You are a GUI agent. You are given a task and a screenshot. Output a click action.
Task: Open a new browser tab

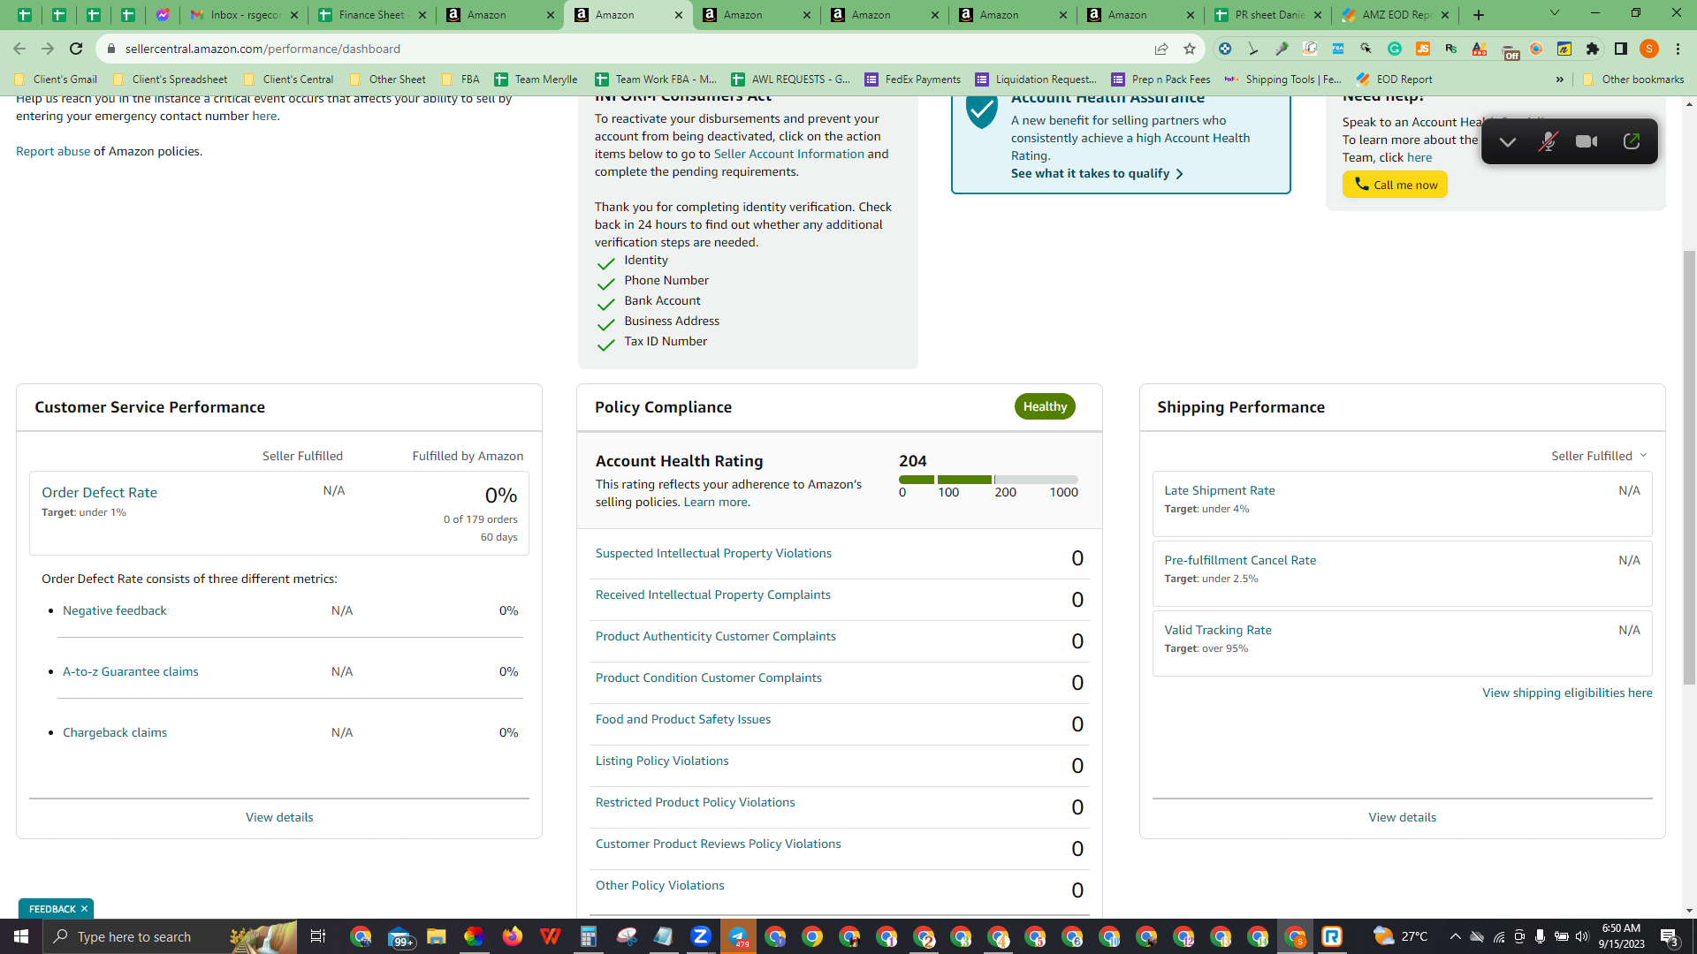[x=1479, y=15]
